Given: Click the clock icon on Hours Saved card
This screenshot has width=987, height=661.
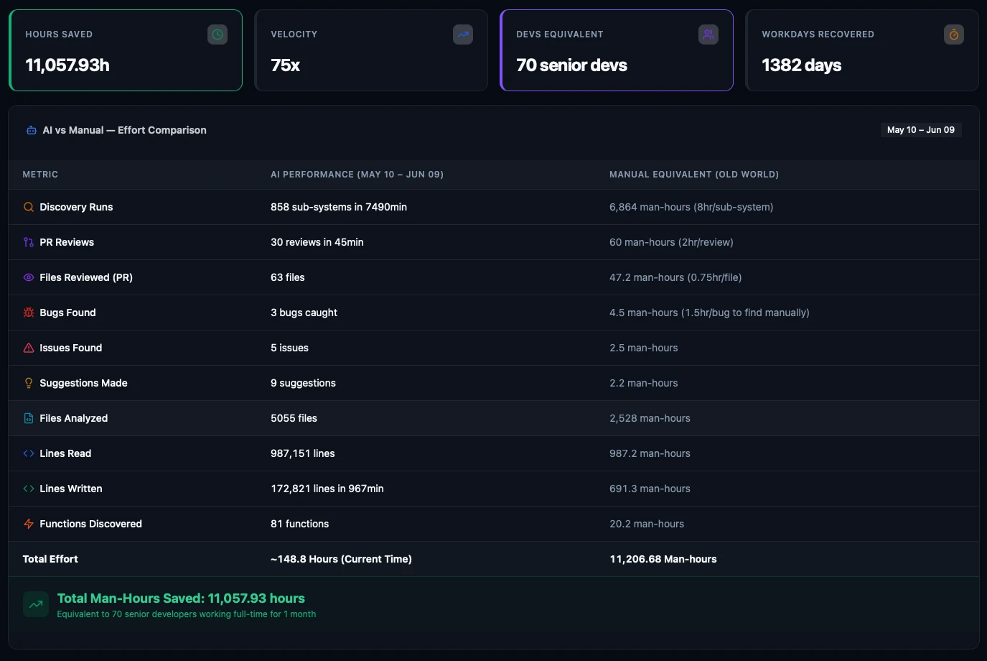Looking at the screenshot, I should click(217, 34).
